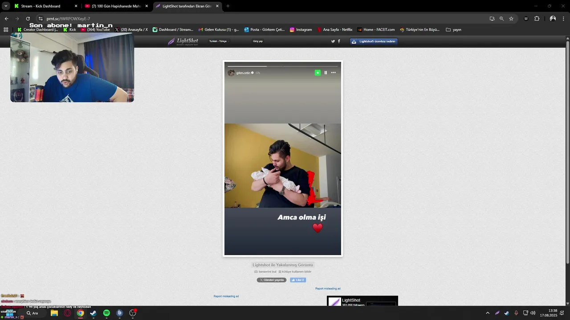Bookmark this page with the star icon
Viewport: 570px width, 320px height.
coord(511,19)
